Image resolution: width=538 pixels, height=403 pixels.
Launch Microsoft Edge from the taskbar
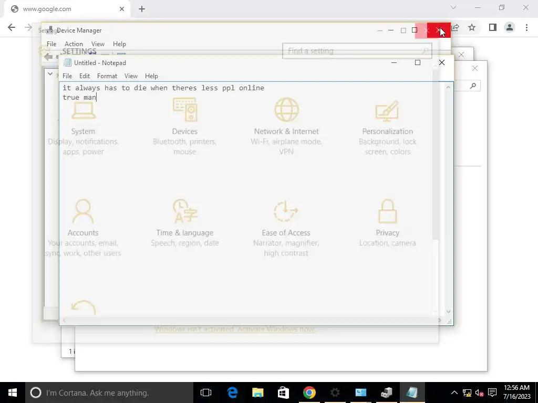tap(232, 393)
